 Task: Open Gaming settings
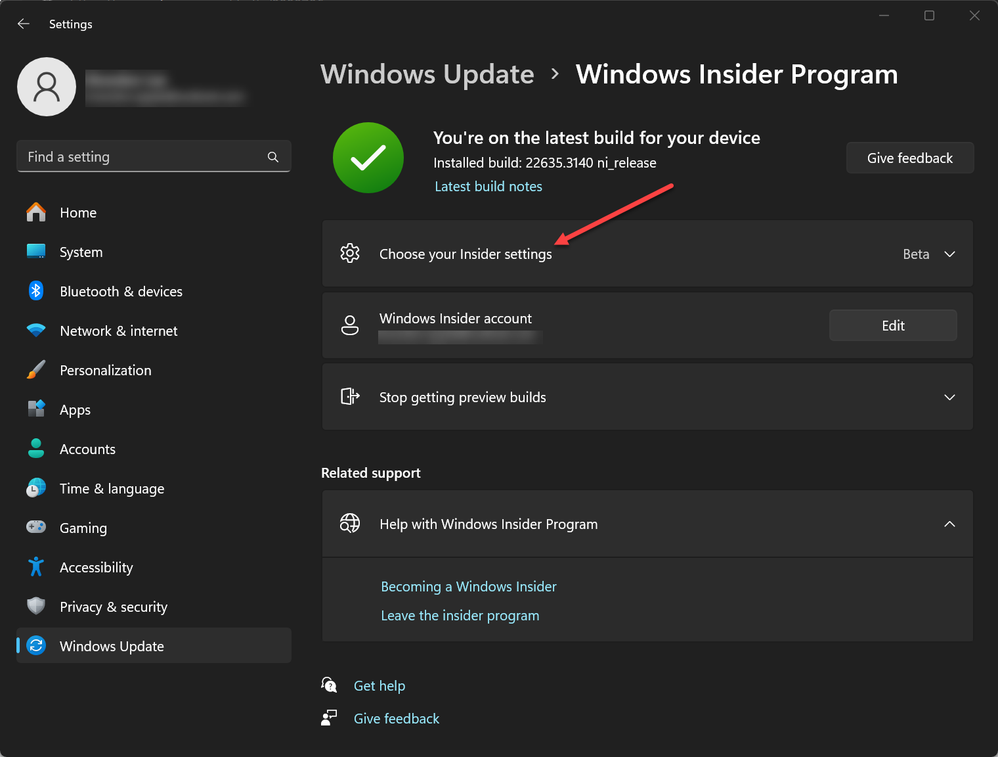tap(154, 528)
